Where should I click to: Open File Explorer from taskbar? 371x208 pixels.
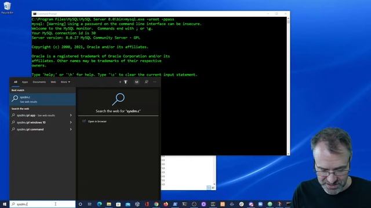pyautogui.click(x=109, y=204)
